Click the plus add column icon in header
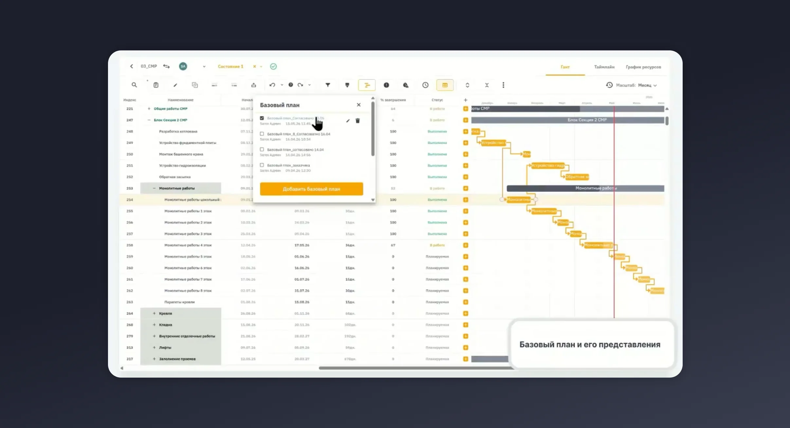790x428 pixels. (466, 100)
